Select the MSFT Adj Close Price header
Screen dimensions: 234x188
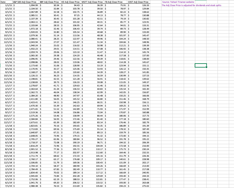click(92, 2)
